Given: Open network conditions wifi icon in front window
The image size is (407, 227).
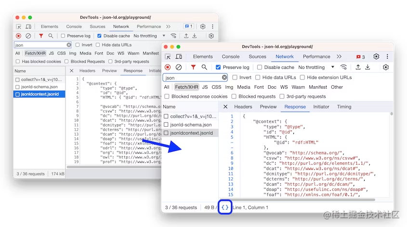Looking at the screenshot, I should coord(343,67).
